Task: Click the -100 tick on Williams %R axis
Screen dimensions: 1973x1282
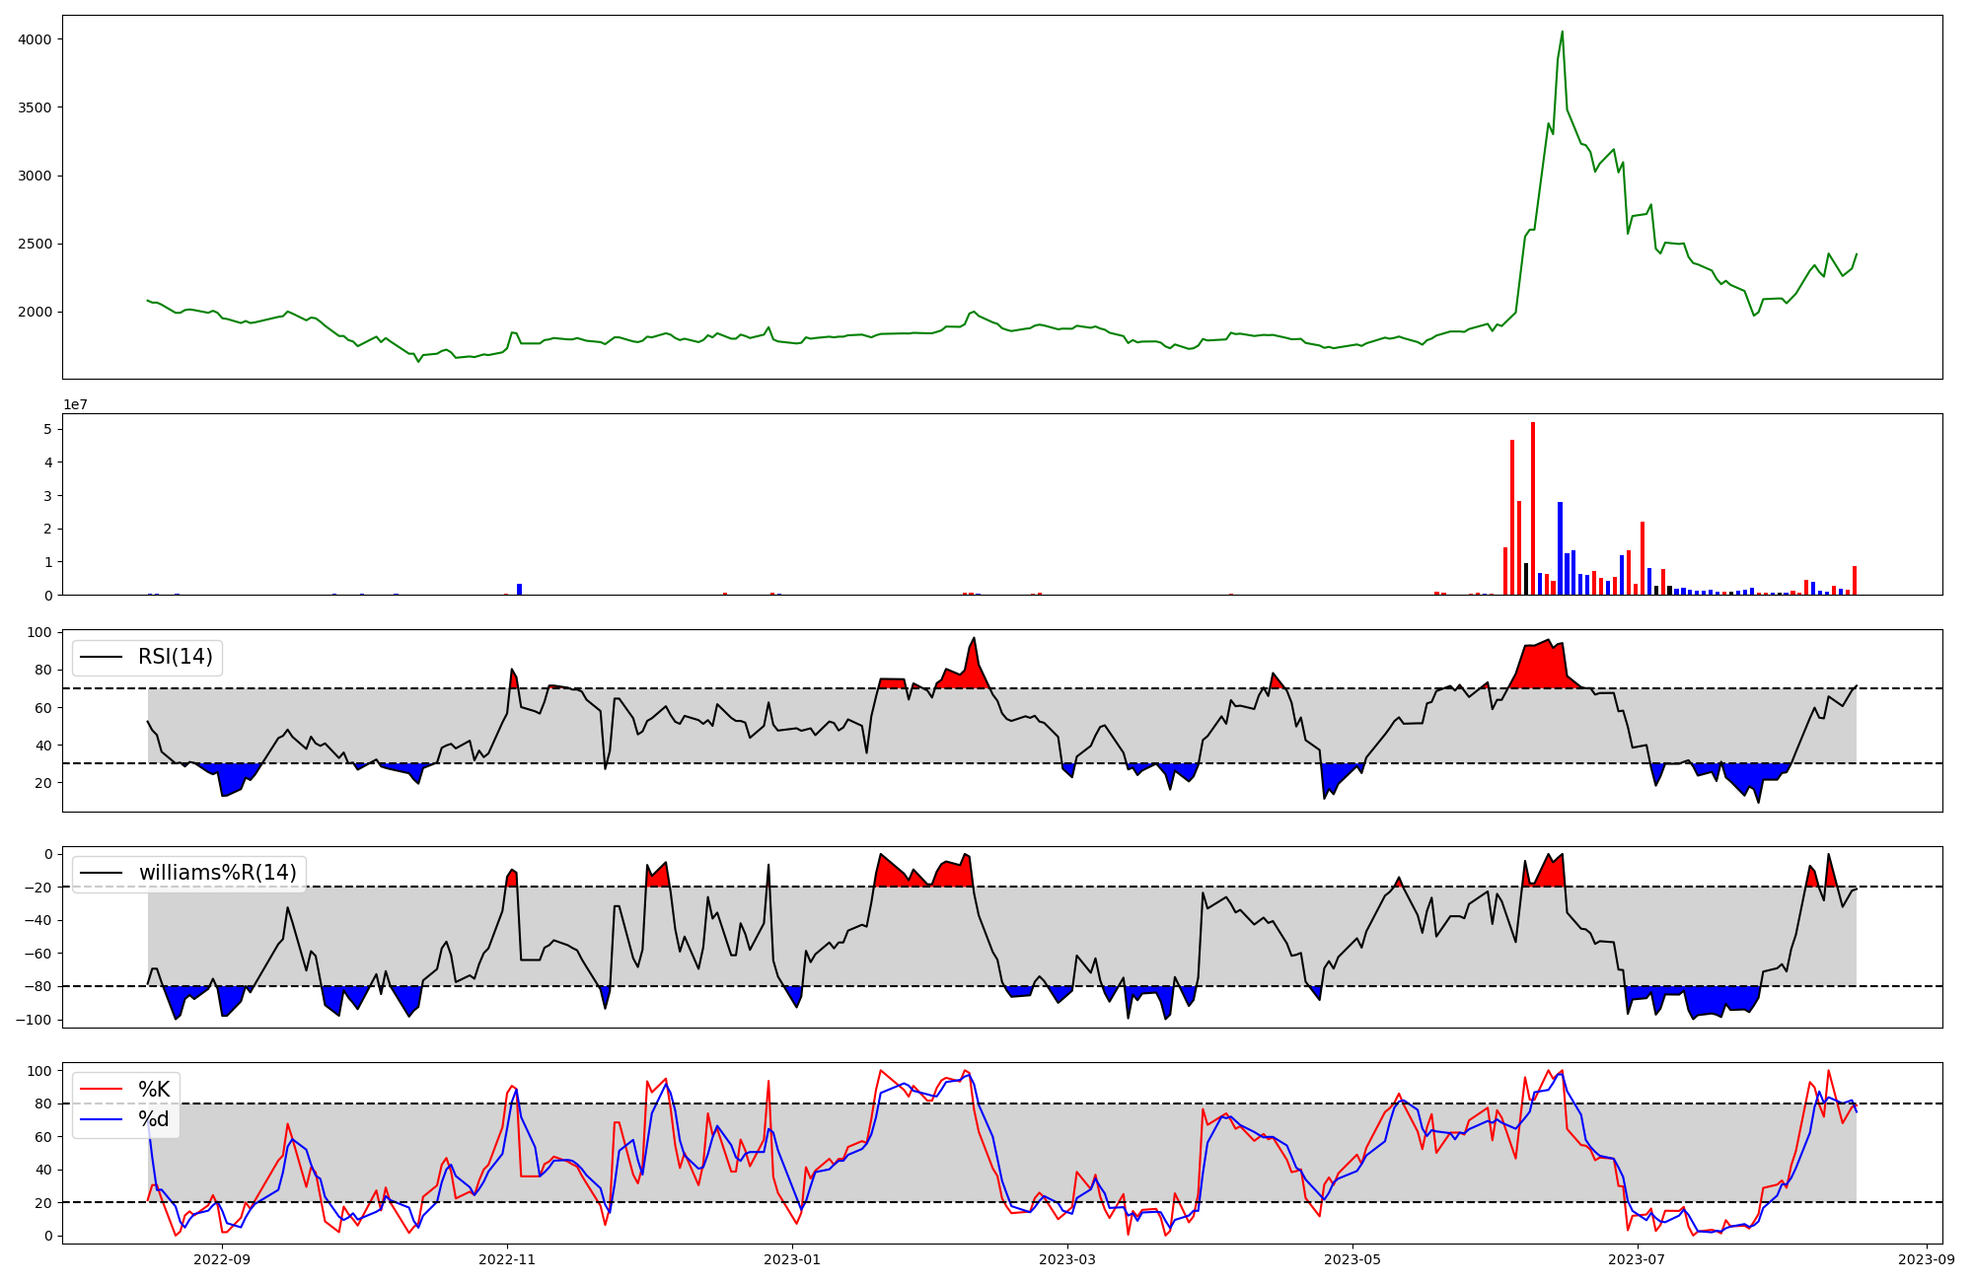Action: 32,1019
